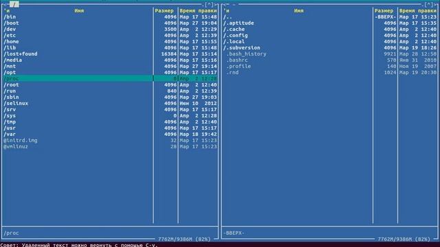Sort home panel by Имя column header
The height and width of the screenshot is (247, 440).
pyautogui.click(x=299, y=11)
